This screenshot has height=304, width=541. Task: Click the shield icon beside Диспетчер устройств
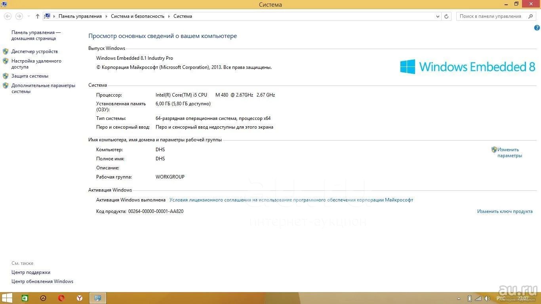(x=6, y=51)
